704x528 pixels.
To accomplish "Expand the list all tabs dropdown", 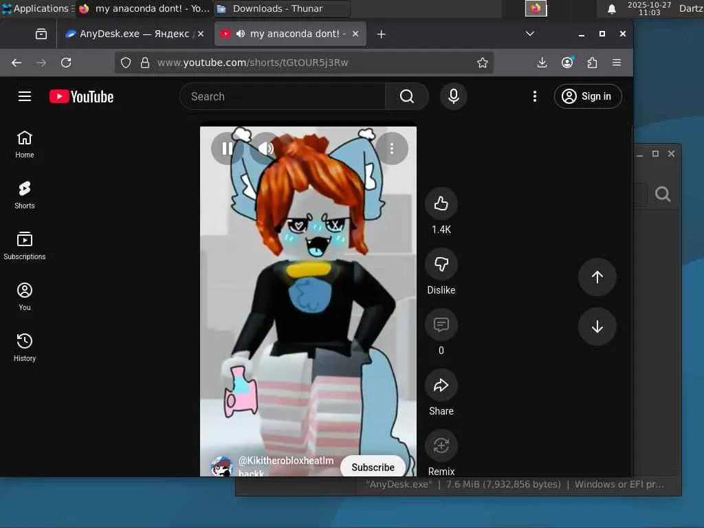I will (x=530, y=34).
